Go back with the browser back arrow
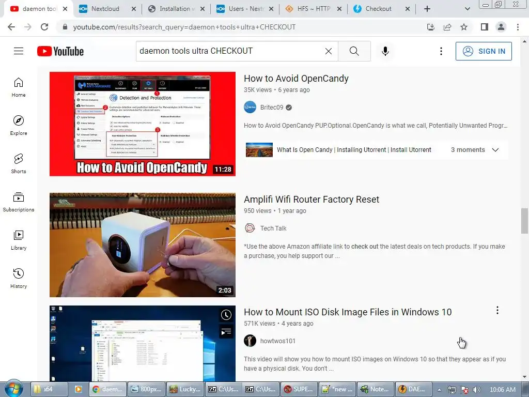This screenshot has width=529, height=397. [x=11, y=27]
